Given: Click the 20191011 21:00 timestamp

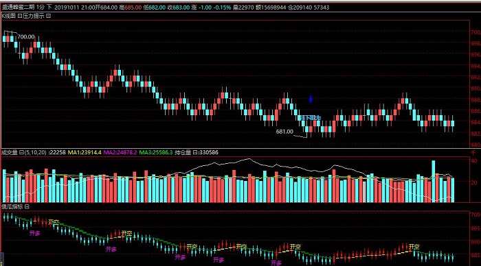Looking at the screenshot, I should pos(74,7).
